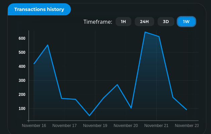This screenshot has width=211, height=134.
Task: Click the 600 y-axis value
Action: (22, 38)
